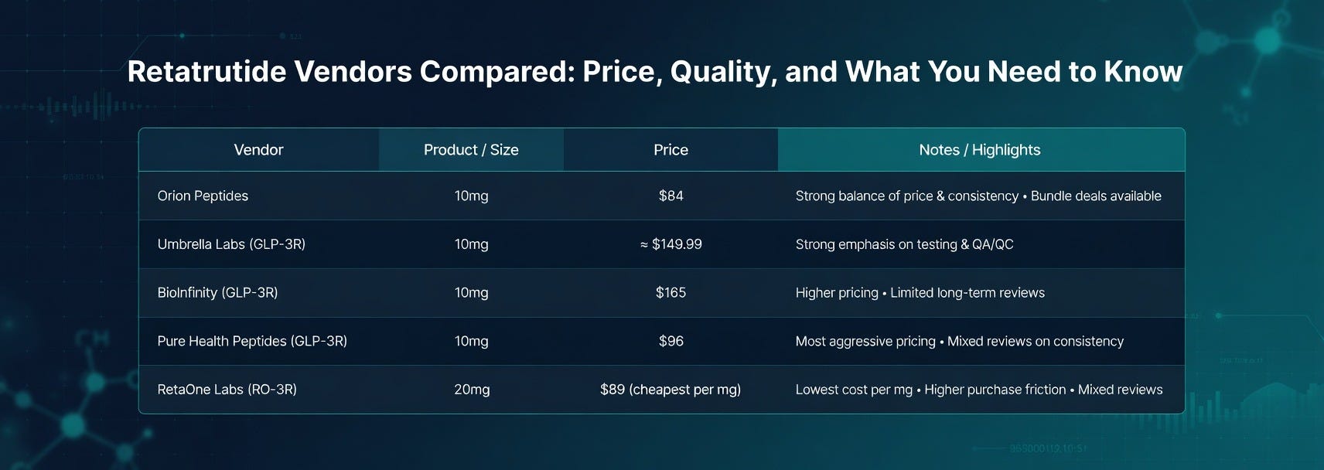Select the Notes / Highlights header
The height and width of the screenshot is (470, 1324).
980,150
